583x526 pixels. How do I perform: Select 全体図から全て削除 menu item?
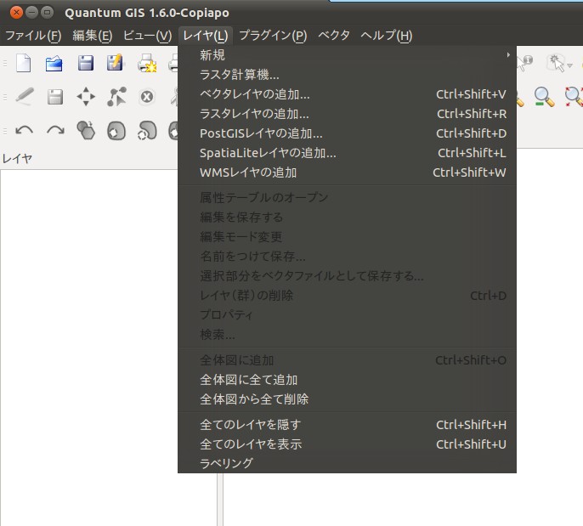347,399
